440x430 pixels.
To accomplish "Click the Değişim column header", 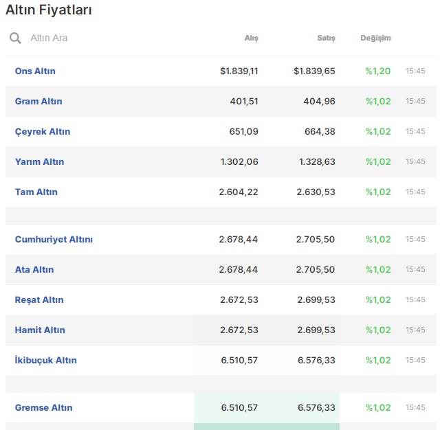I will coord(375,38).
